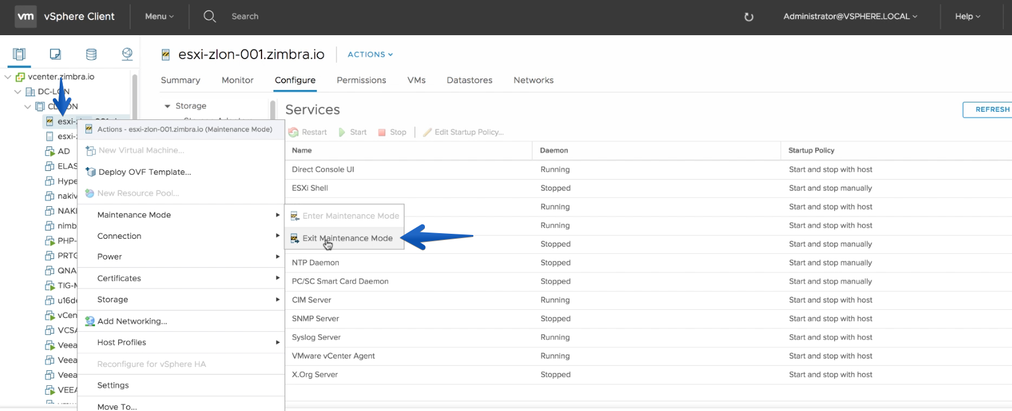Open the Help dropdown
The height and width of the screenshot is (411, 1012).
point(967,16)
